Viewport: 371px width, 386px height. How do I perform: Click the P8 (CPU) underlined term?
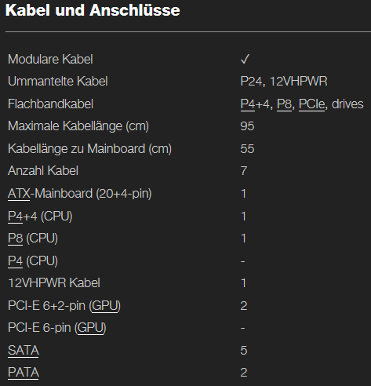(x=16, y=239)
